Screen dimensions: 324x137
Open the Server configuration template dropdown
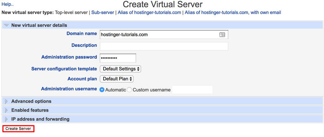pyautogui.click(x=120, y=69)
